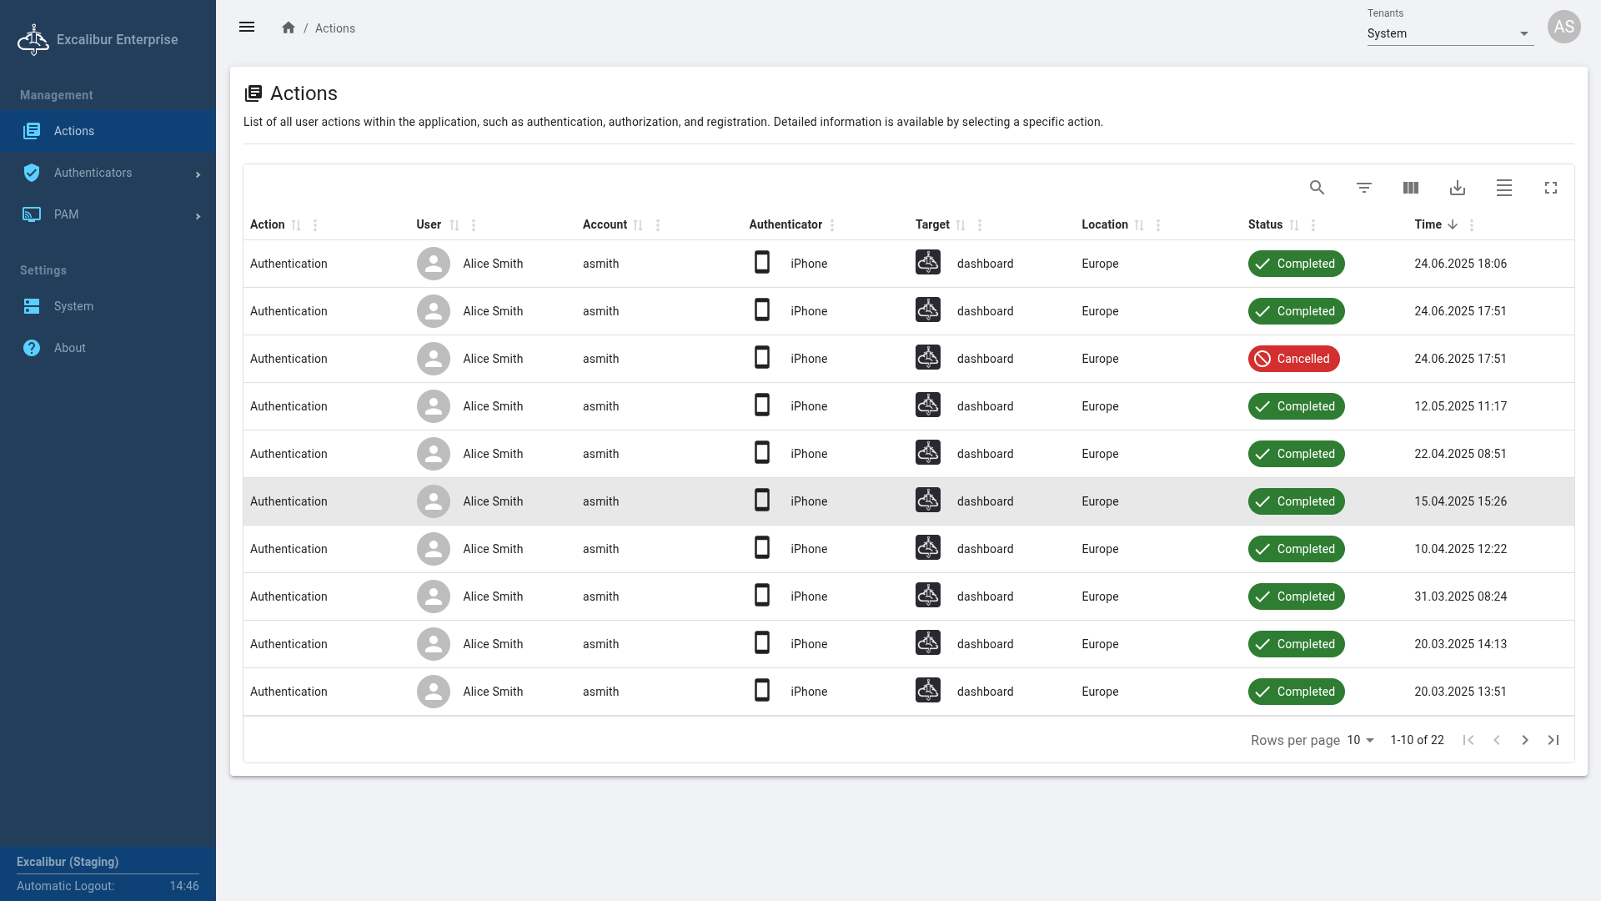Image resolution: width=1601 pixels, height=901 pixels.
Task: Go to next page of results
Action: [1524, 740]
